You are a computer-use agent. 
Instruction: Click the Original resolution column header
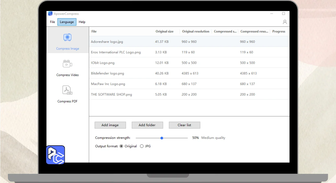click(196, 31)
